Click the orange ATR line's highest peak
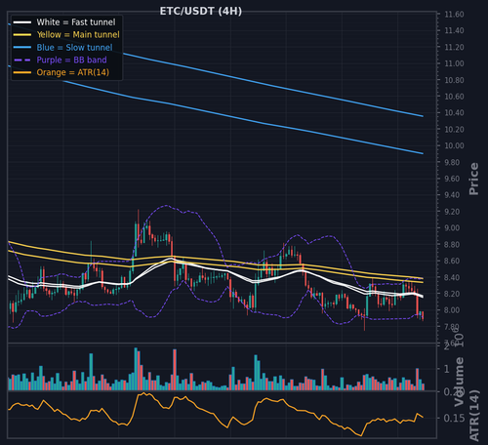Viewport: 488px width, 445px height. point(144,393)
